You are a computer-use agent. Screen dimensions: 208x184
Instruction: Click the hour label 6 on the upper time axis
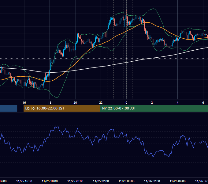tap(203, 103)
